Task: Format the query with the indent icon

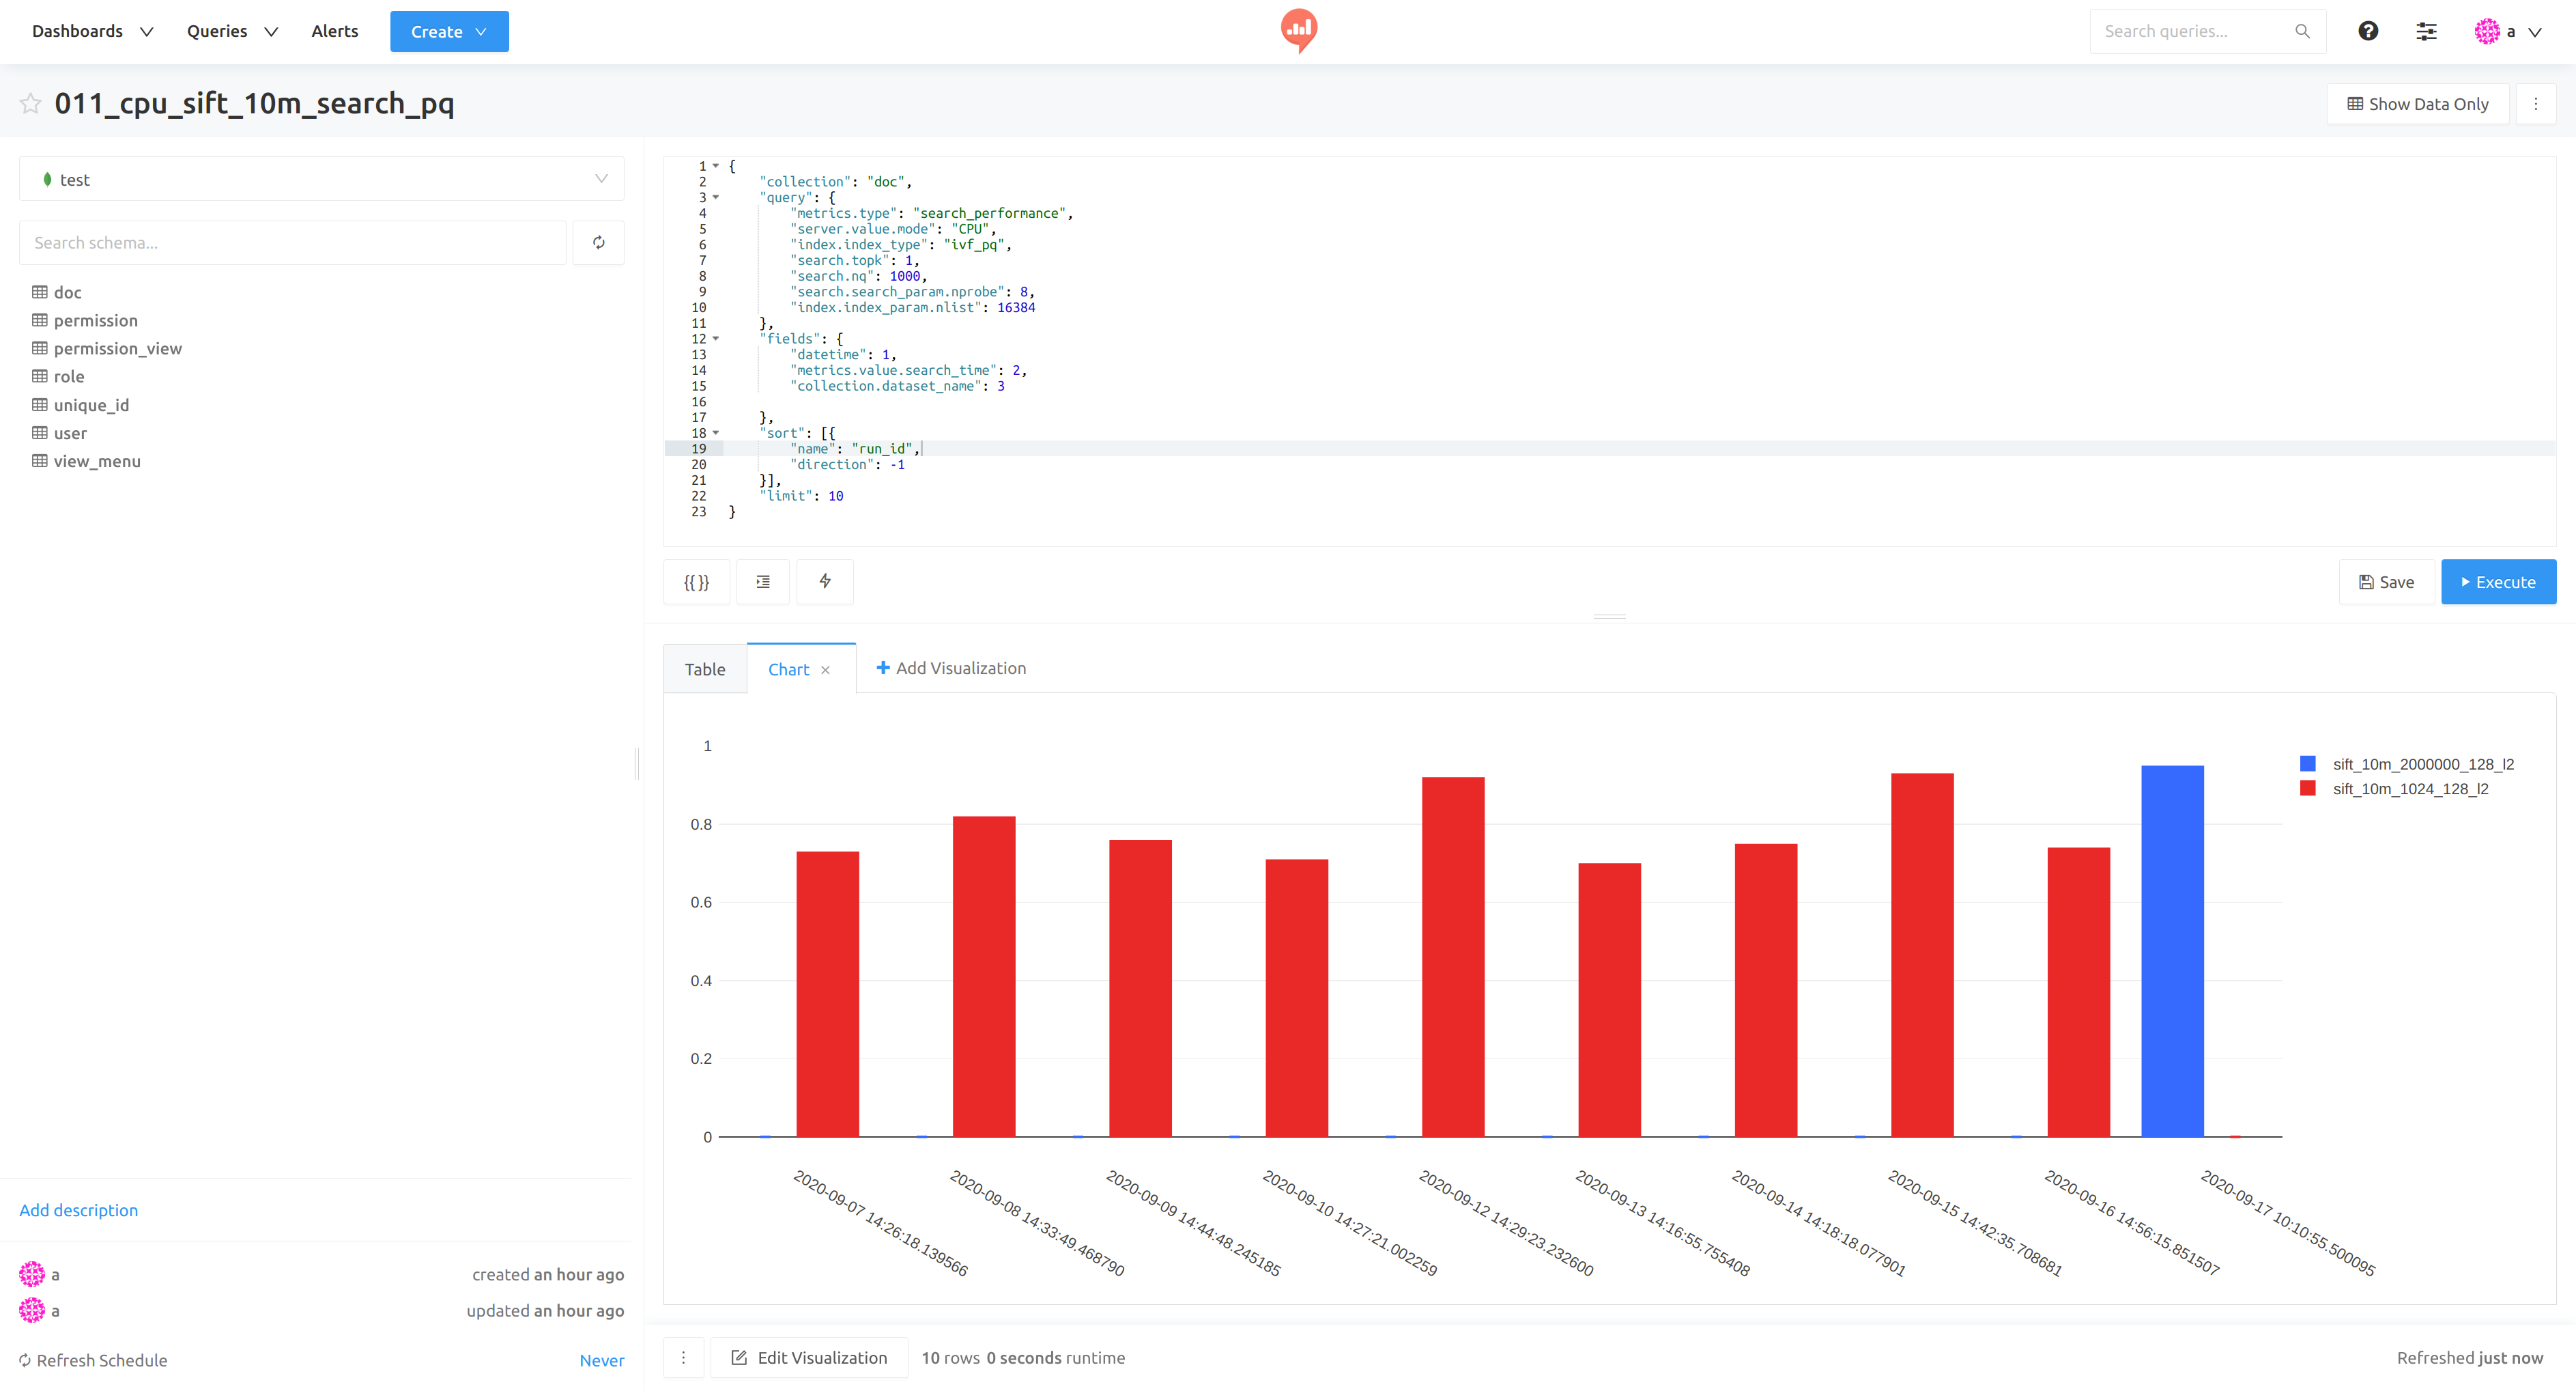Action: (763, 581)
